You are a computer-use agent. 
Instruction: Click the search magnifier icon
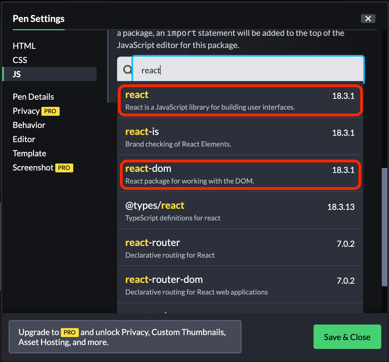tap(127, 70)
